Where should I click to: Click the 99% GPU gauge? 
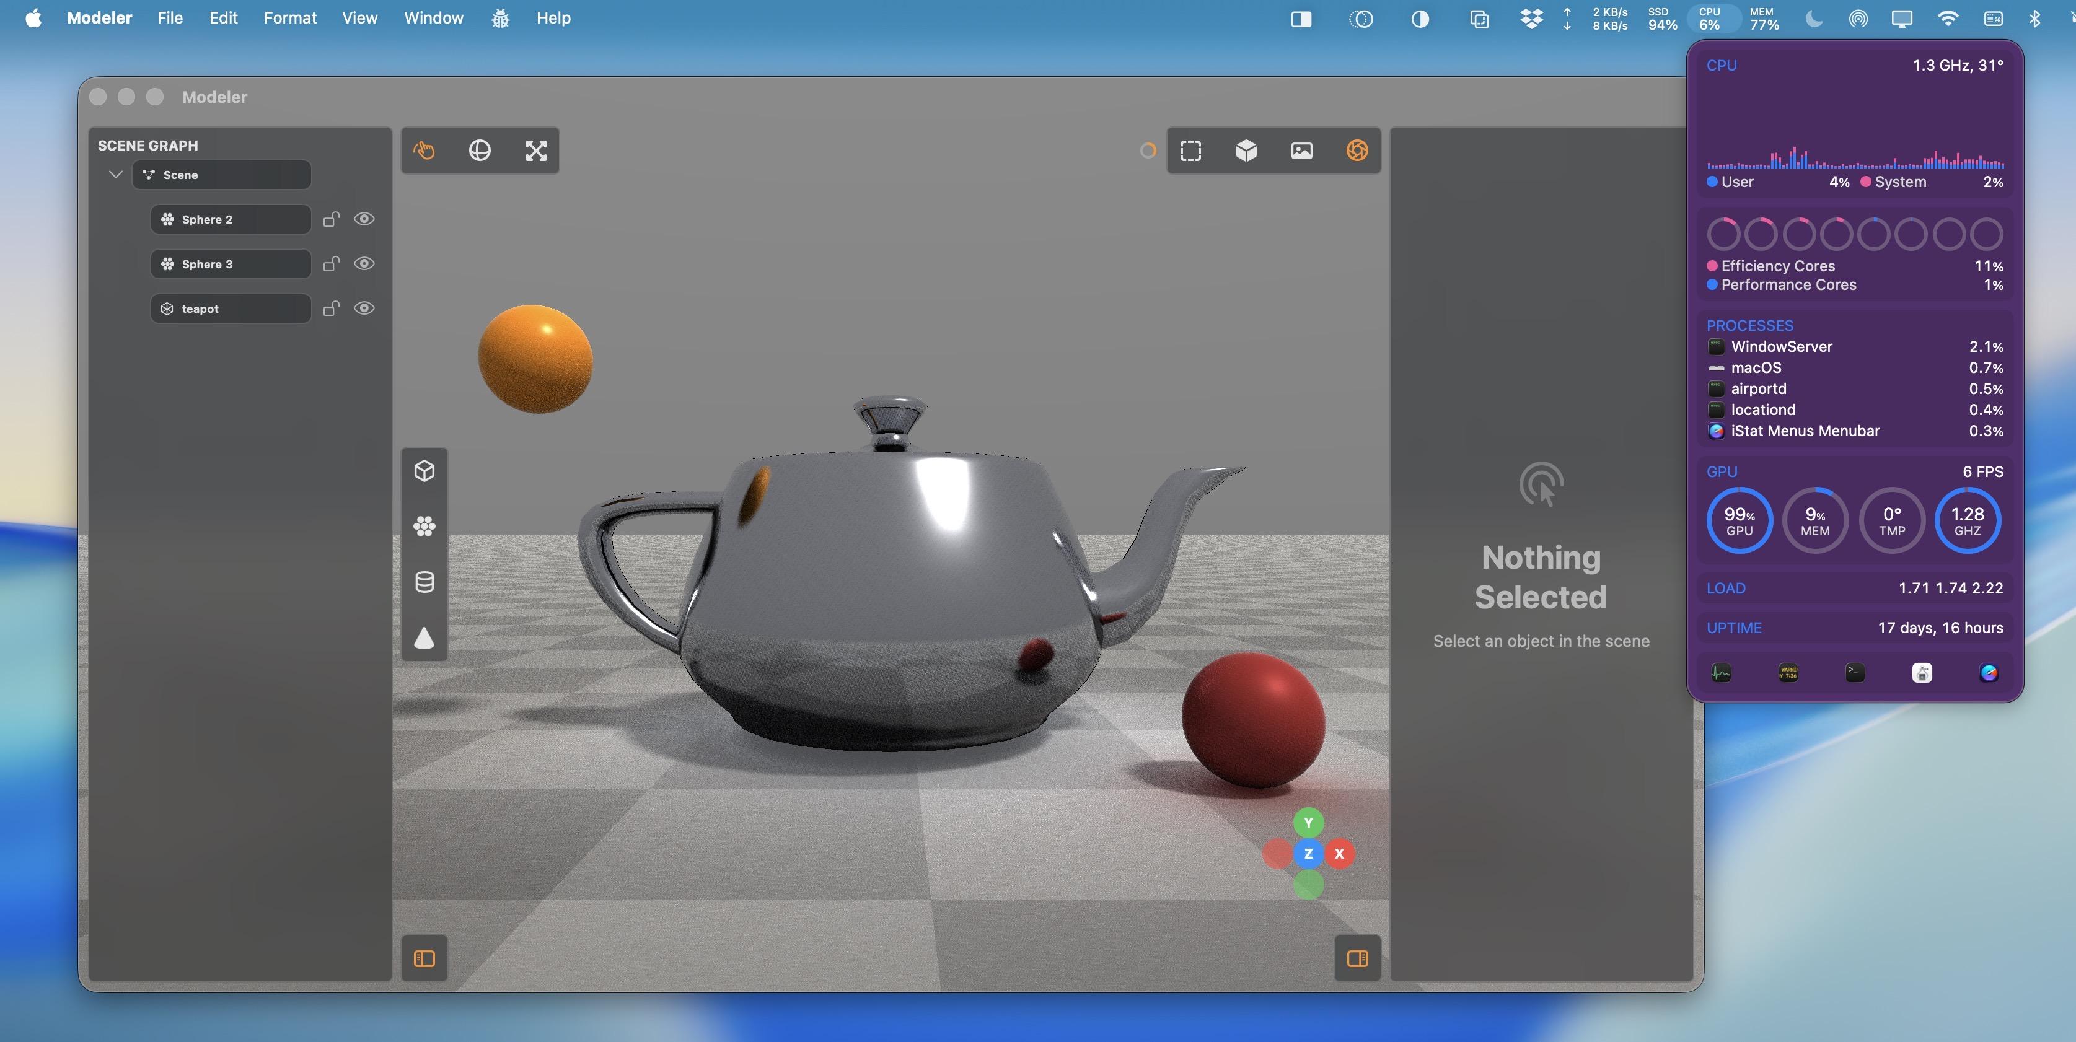(1739, 520)
